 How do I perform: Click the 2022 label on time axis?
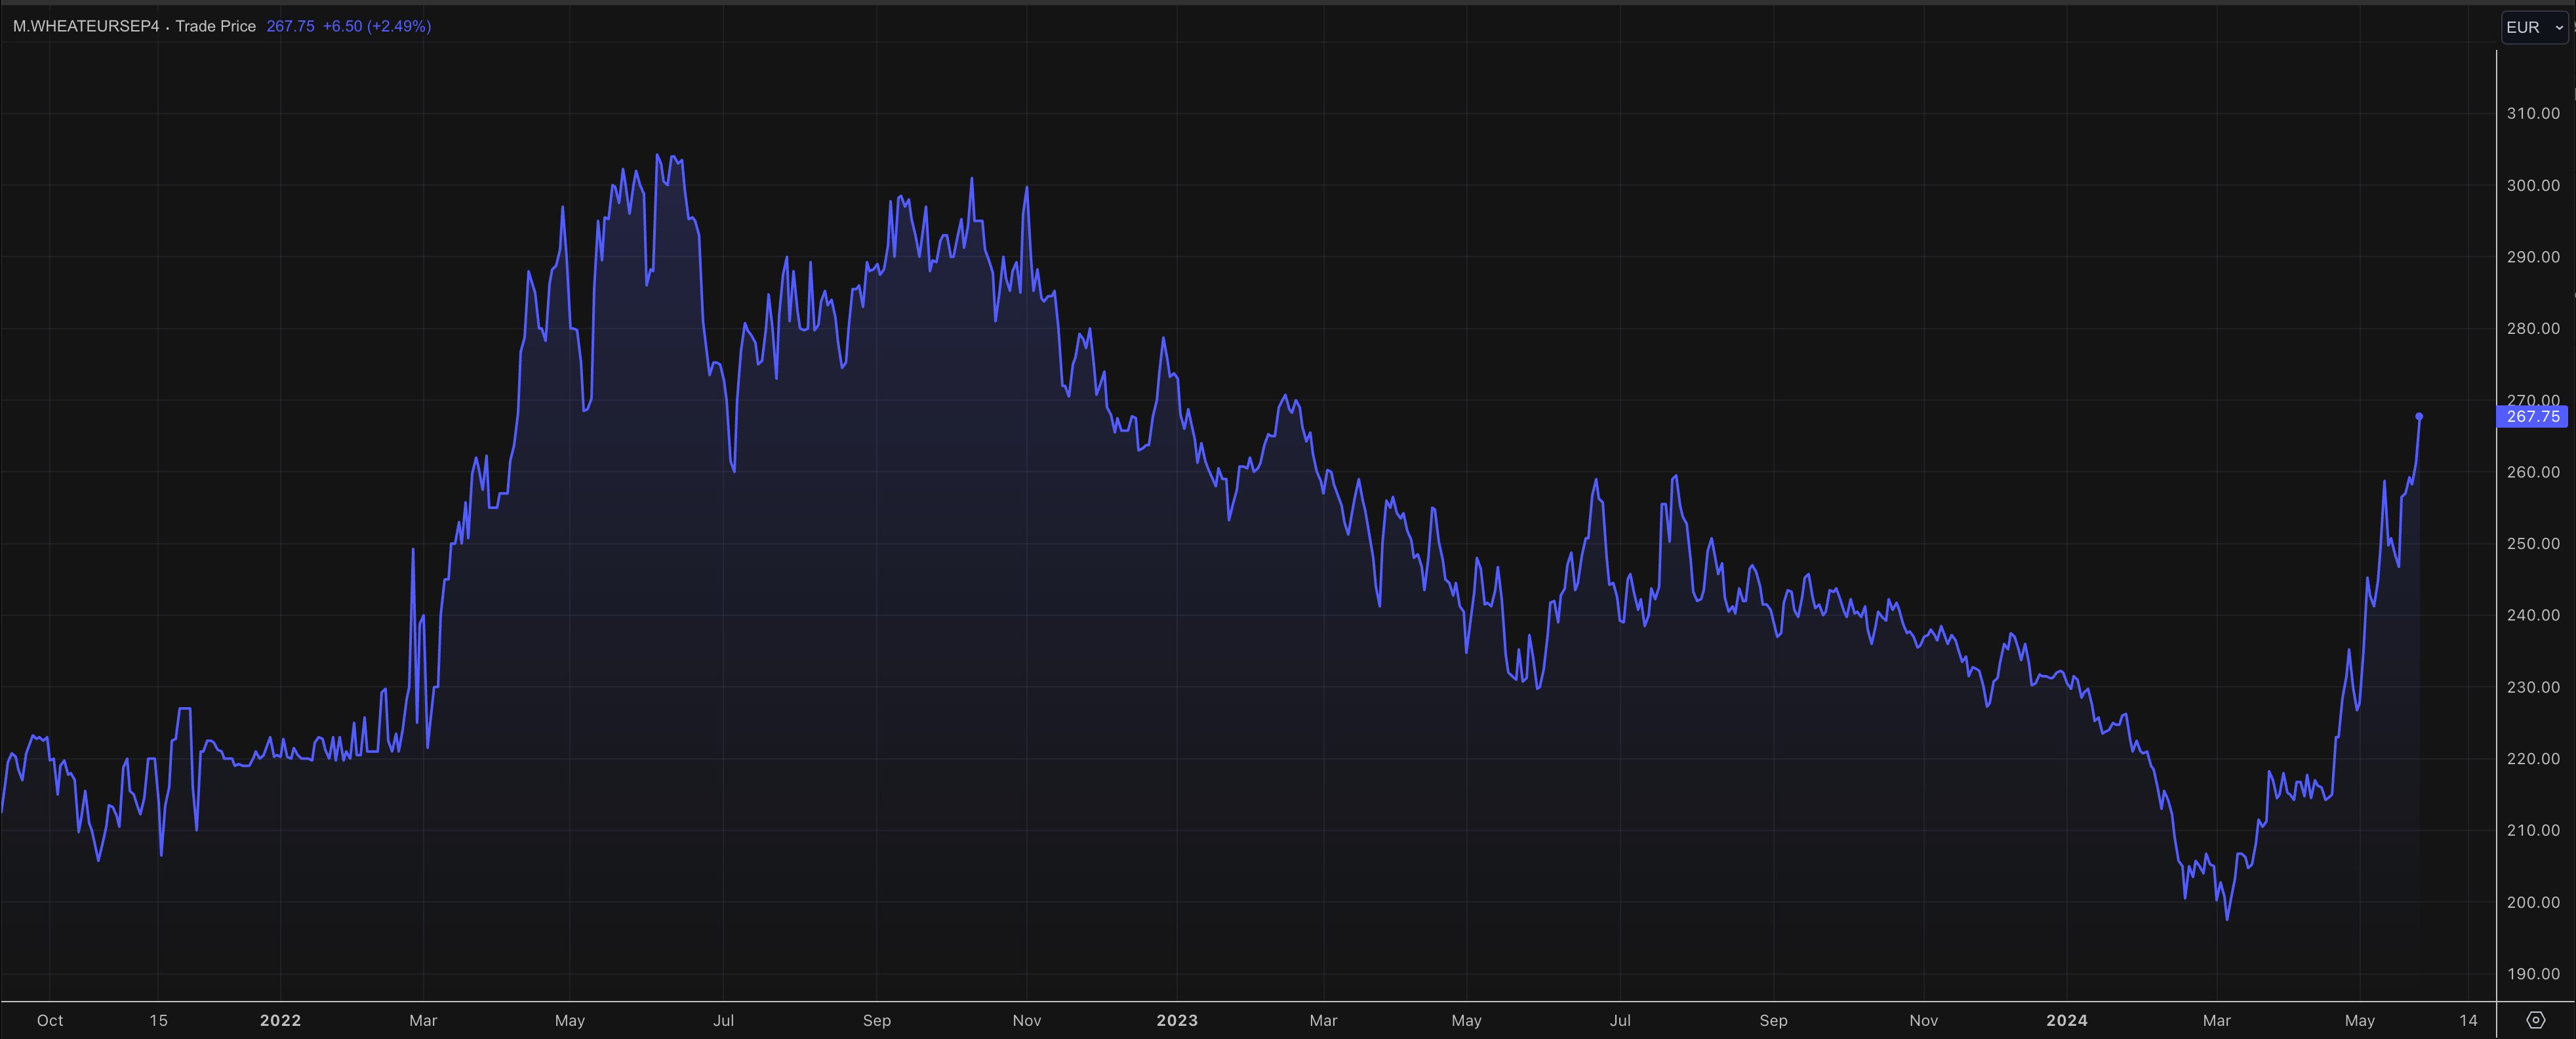point(280,1020)
